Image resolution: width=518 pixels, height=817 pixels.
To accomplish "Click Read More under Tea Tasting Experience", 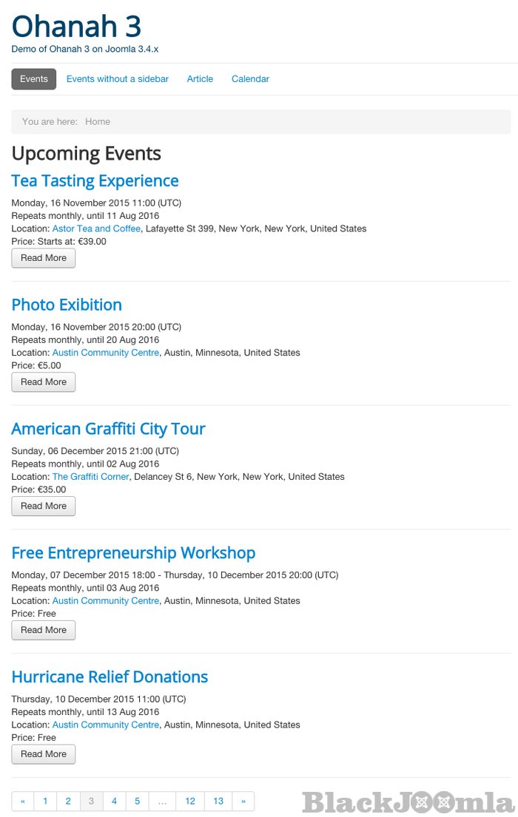I will (x=44, y=258).
